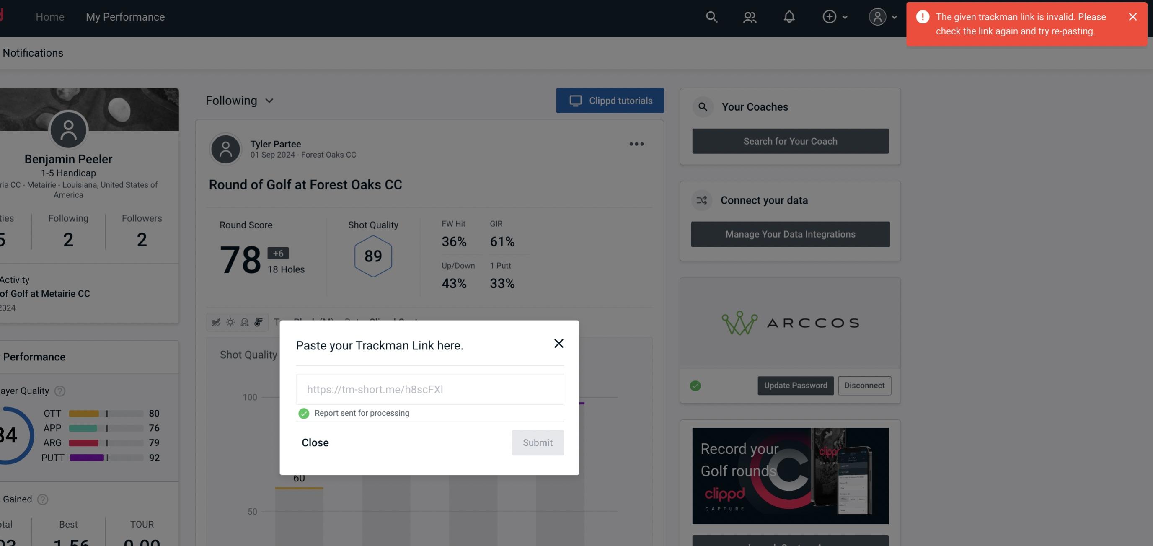Click the Shot Quality hexagon score graphic
This screenshot has width=1153, height=546.
coord(373,256)
